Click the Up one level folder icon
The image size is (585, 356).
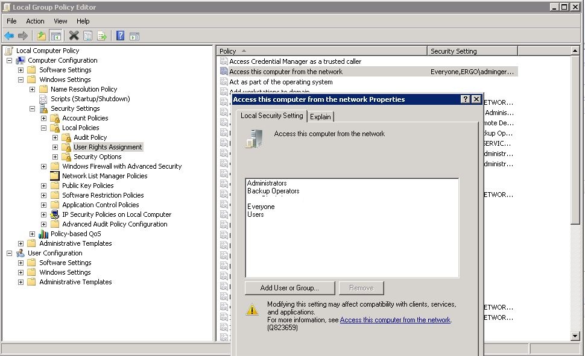click(x=40, y=36)
